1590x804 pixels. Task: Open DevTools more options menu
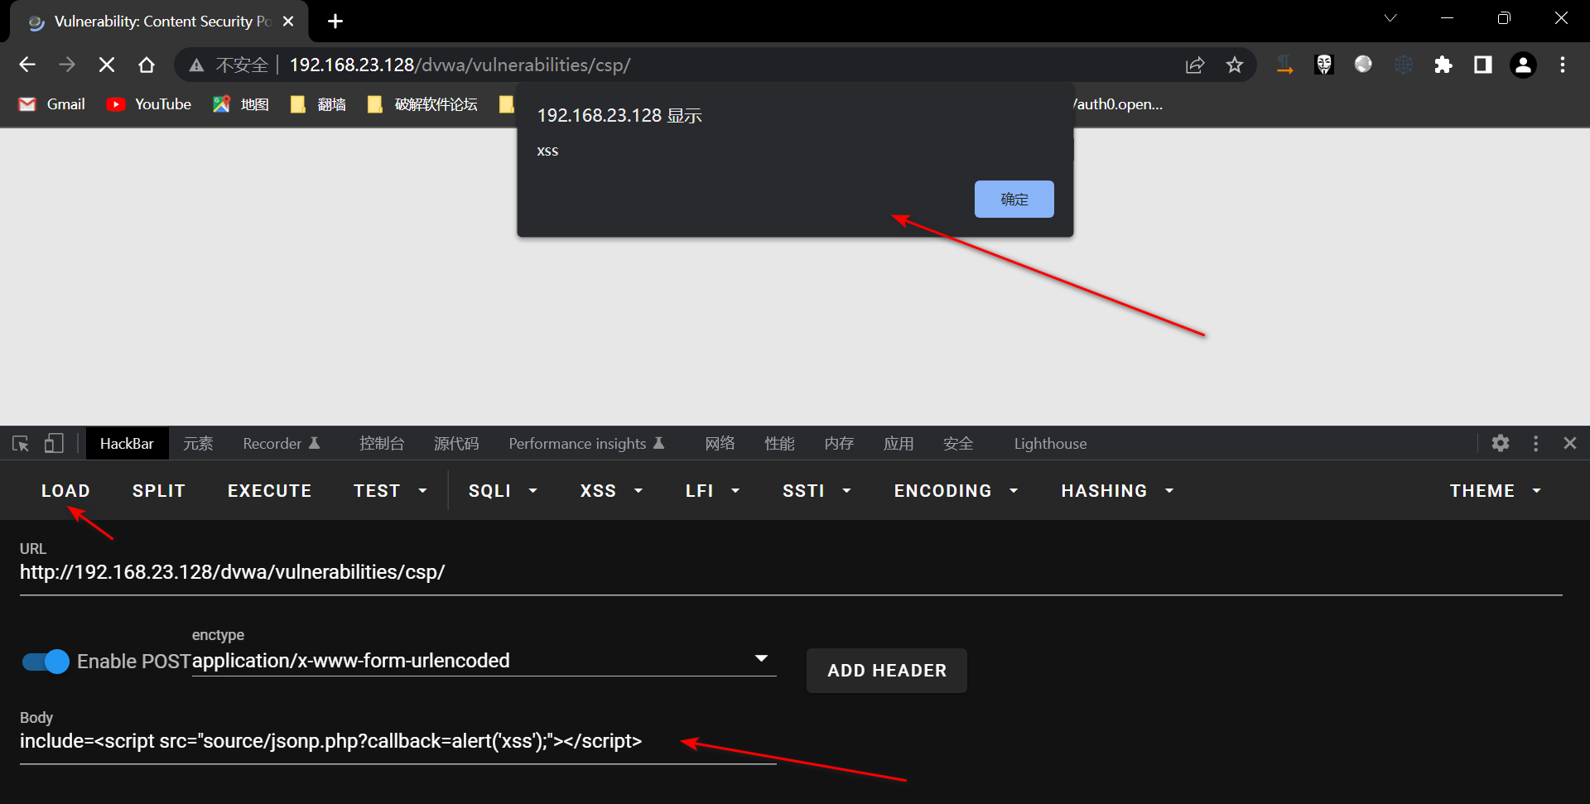tap(1535, 444)
